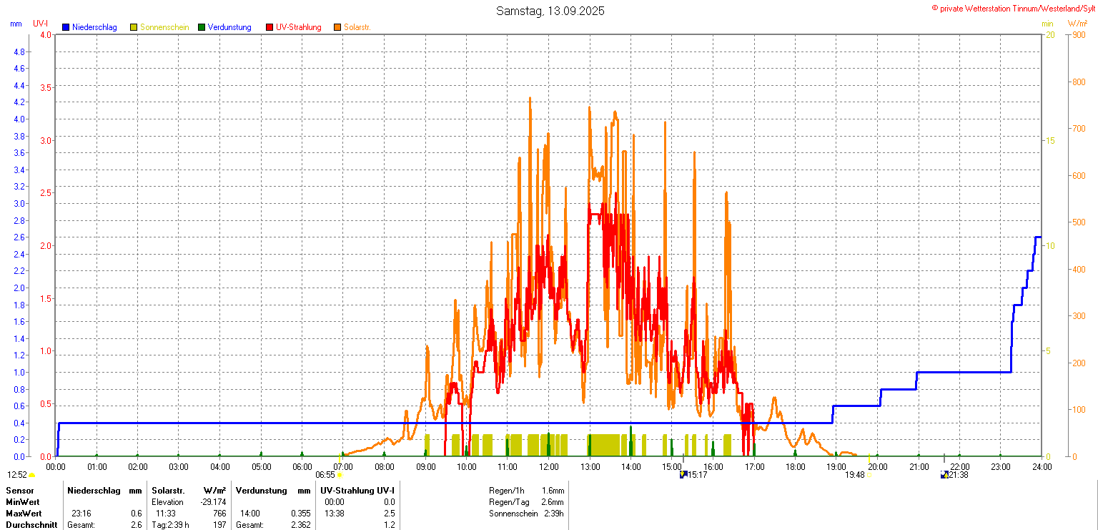The image size is (1098, 530).
Task: Click the 12:00 label on the time axis
Action: [549, 467]
